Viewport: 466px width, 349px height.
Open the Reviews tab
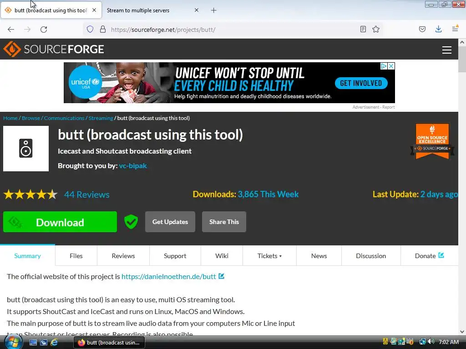(123, 256)
